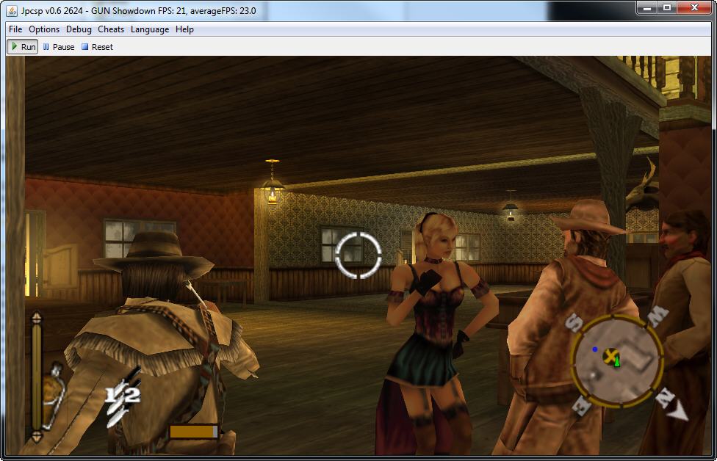The width and height of the screenshot is (717, 461).
Task: Click the aiming crosshair reticle
Action: pyautogui.click(x=358, y=255)
